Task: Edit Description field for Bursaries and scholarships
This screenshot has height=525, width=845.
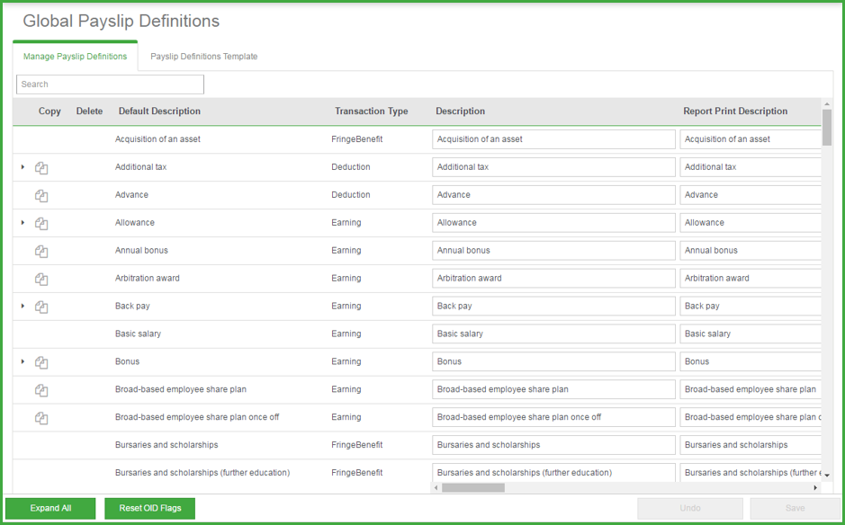Action: [x=553, y=445]
